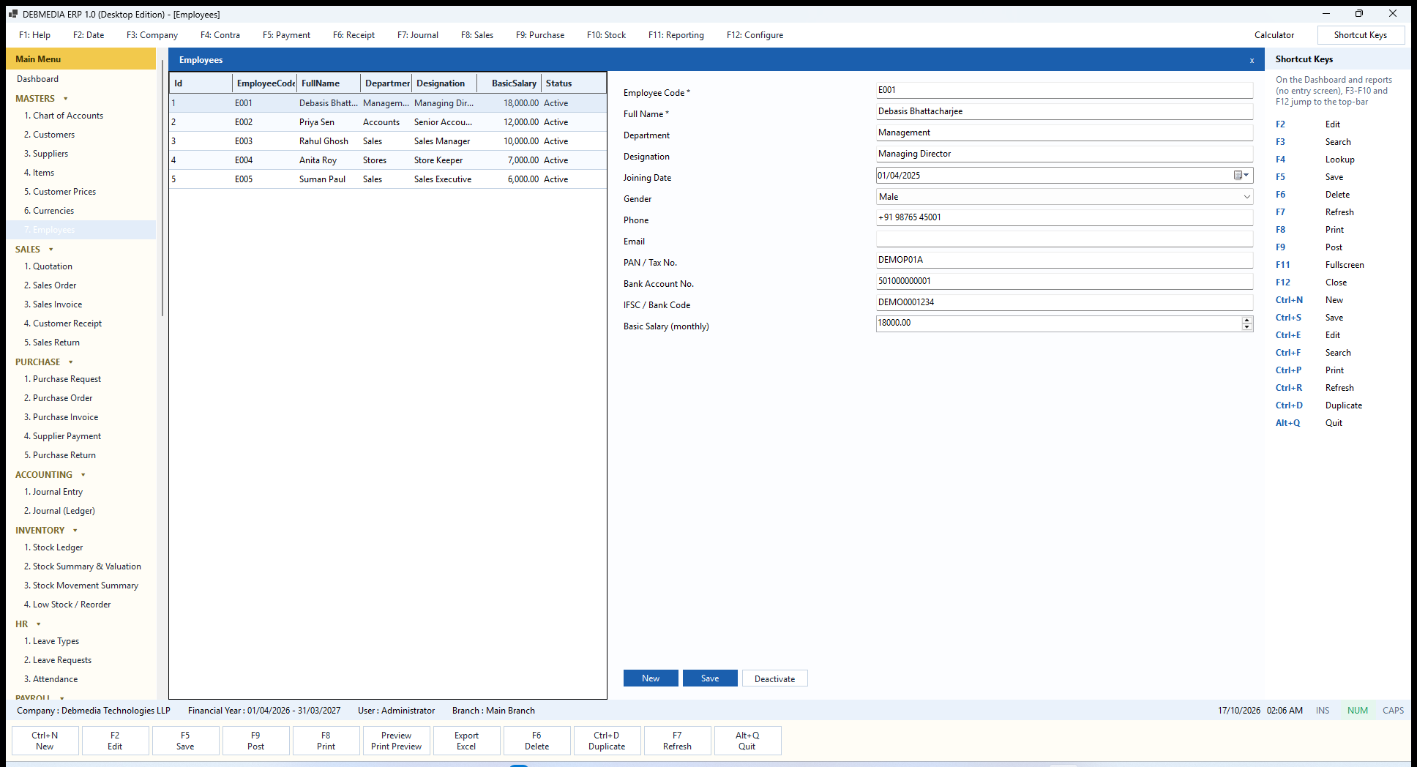1417x767 pixels.
Task: Click the empty Email input field
Action: (x=1064, y=239)
